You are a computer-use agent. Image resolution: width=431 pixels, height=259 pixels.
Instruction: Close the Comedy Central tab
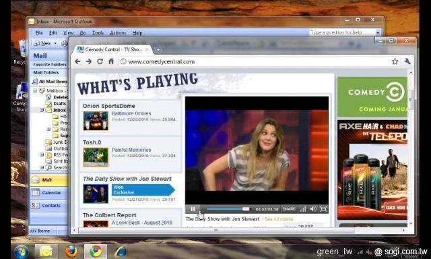click(147, 49)
